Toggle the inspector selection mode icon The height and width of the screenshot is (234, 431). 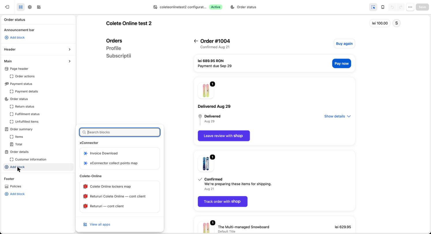coord(373,7)
